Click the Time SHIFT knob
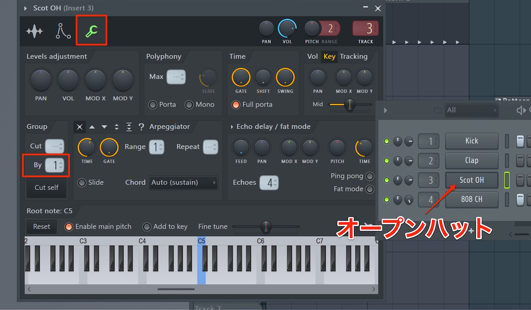 [x=263, y=78]
